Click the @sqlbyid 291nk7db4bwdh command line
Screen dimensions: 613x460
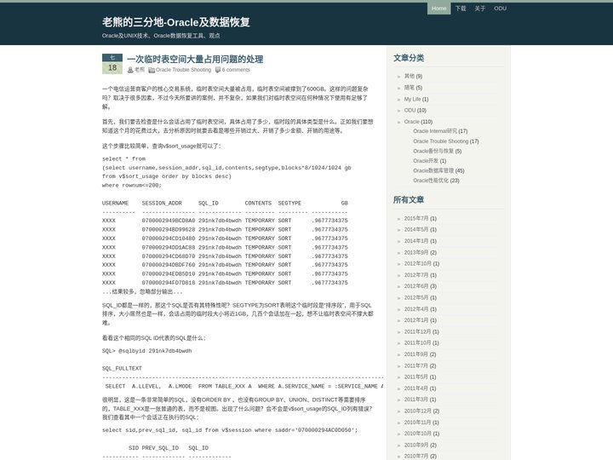tap(147, 351)
